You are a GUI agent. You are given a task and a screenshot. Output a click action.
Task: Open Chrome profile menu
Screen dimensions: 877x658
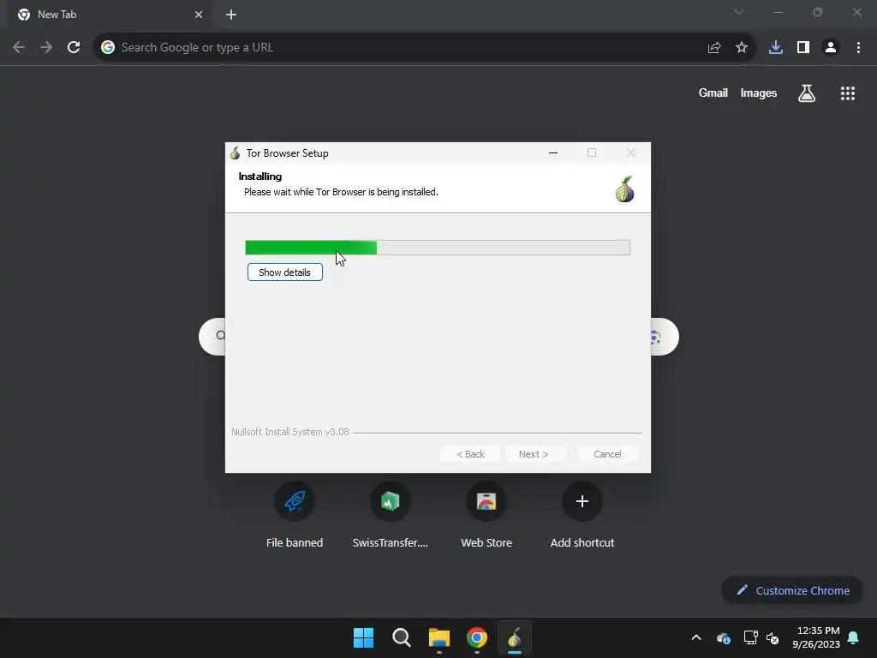tap(831, 48)
